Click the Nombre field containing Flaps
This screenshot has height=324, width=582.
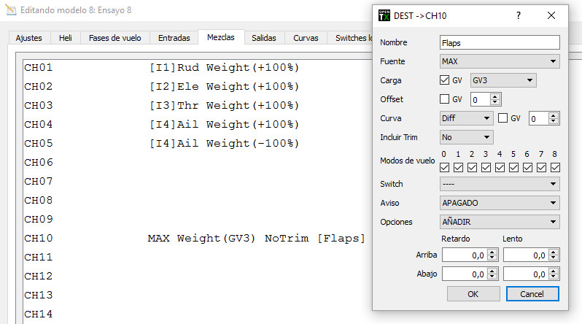tap(500, 42)
